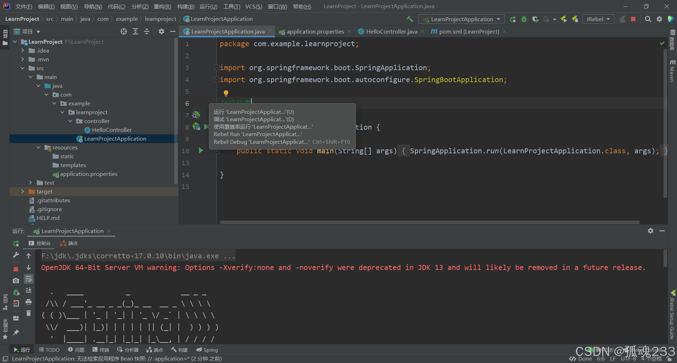This screenshot has height=363, width=677.
Task: Toggle soft-wrap in console
Action: pos(29,279)
